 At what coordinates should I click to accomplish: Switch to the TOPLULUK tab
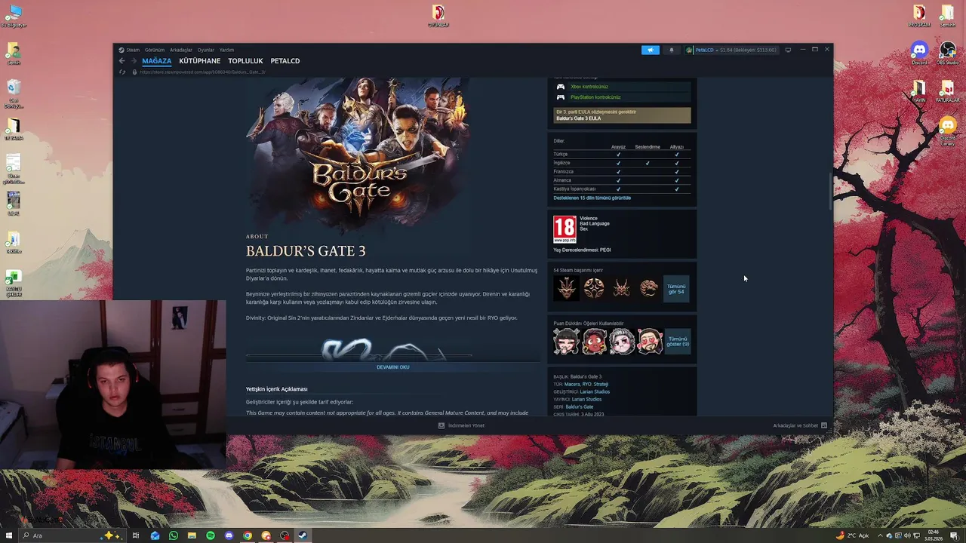[245, 61]
